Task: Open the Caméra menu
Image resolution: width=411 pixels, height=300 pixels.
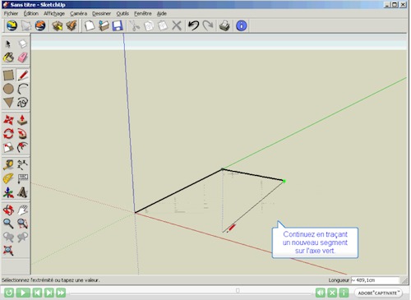Action: pyautogui.click(x=78, y=13)
